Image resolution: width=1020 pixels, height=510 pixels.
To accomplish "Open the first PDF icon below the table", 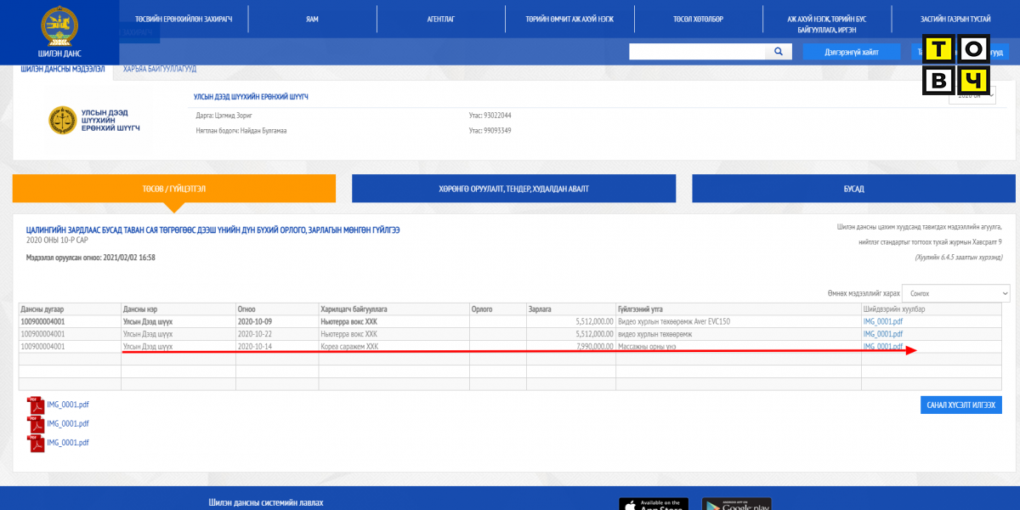I will (x=37, y=405).
